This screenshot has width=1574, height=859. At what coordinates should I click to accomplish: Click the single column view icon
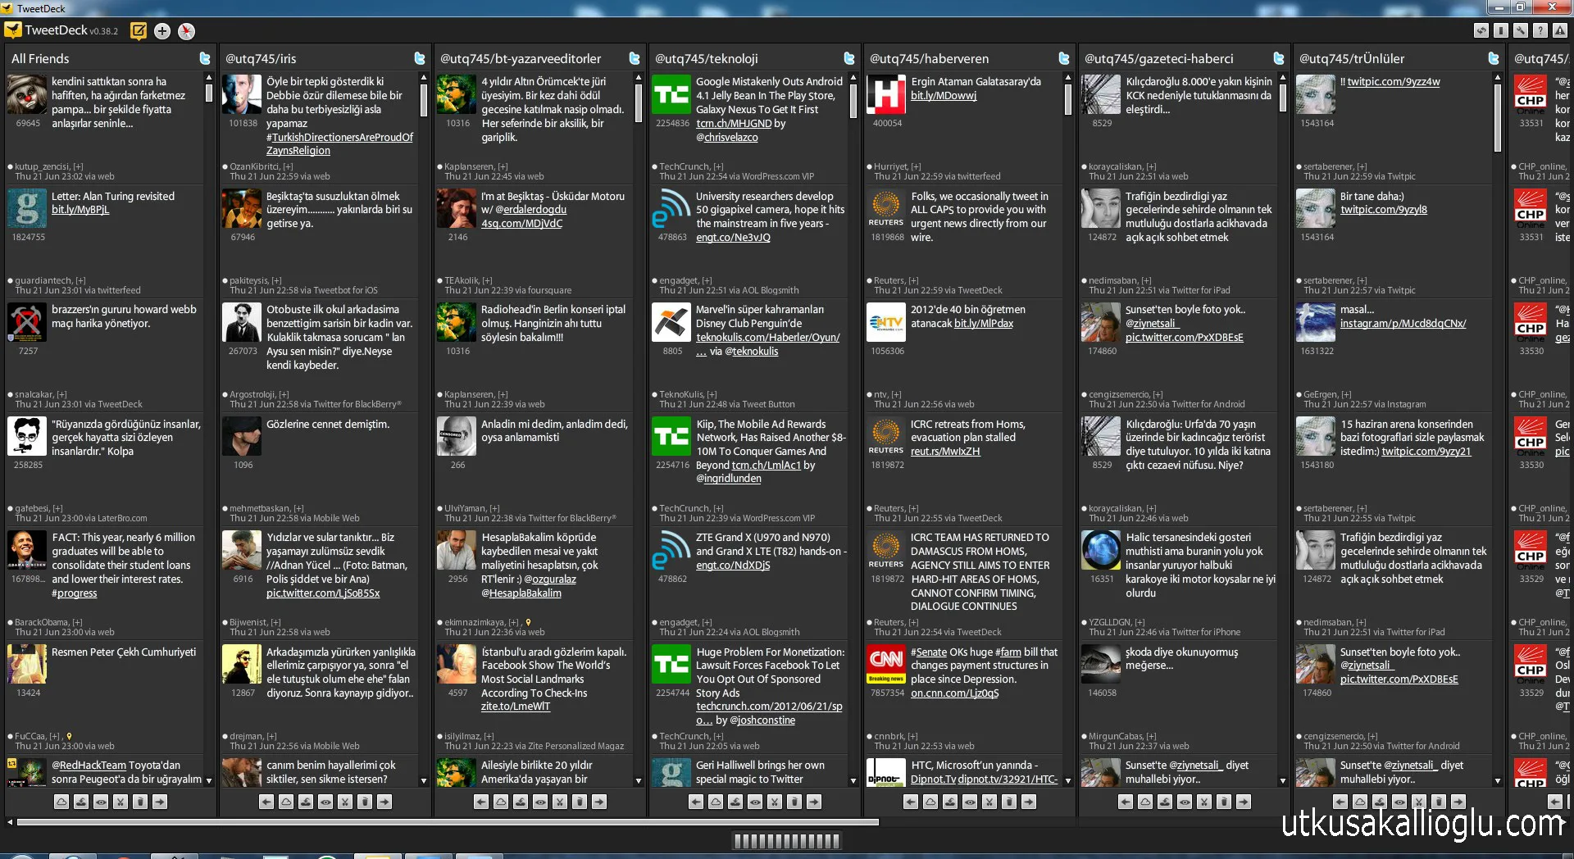click(x=1501, y=30)
